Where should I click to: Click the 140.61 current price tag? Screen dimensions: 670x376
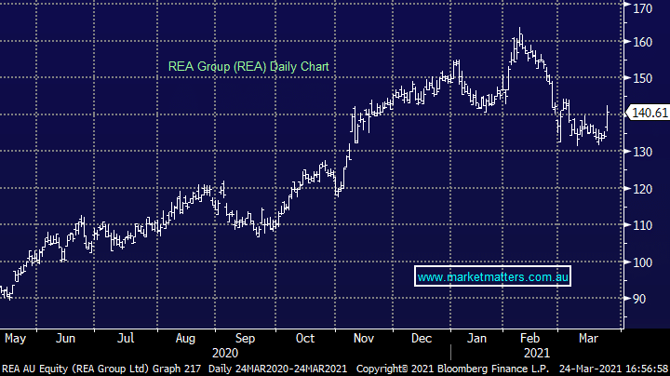647,113
